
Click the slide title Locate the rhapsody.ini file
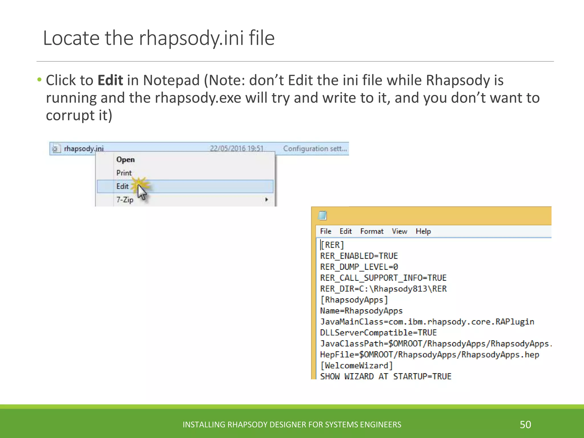159,38
